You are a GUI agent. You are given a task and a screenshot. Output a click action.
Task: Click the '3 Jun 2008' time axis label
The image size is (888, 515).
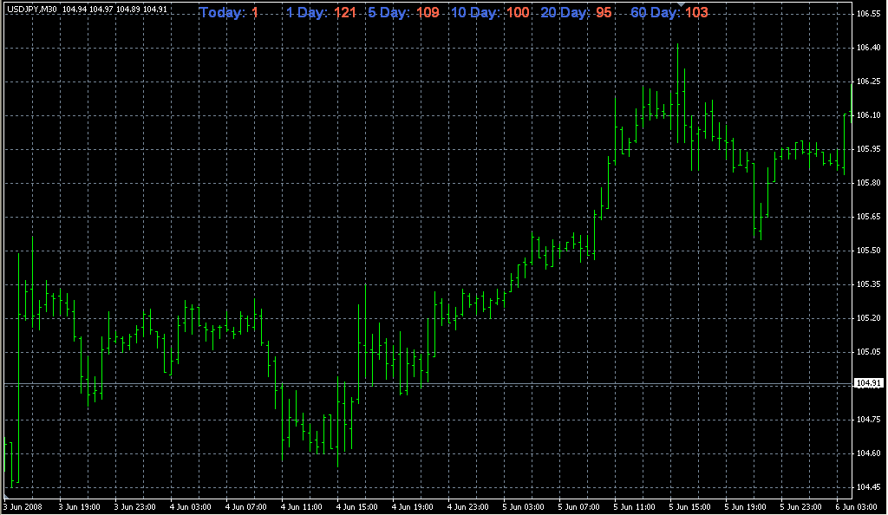[23, 507]
